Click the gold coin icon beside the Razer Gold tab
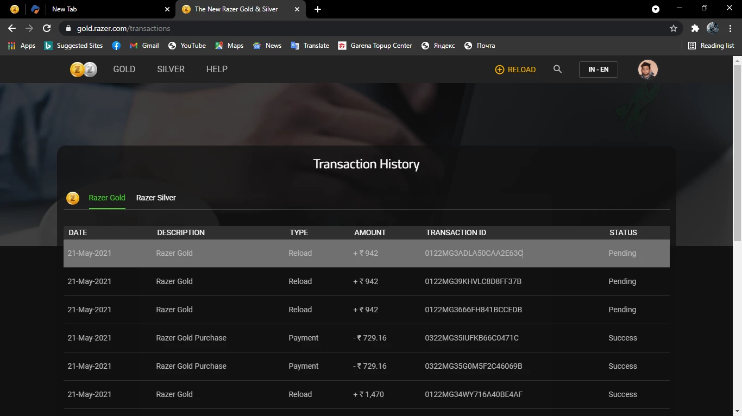This screenshot has height=416, width=742. pyautogui.click(x=73, y=198)
